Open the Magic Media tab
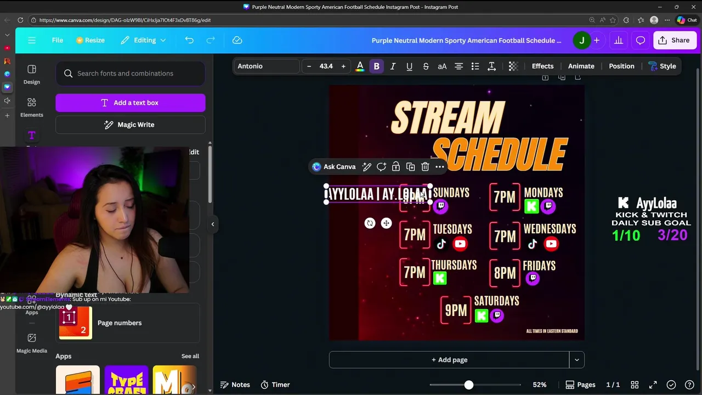The width and height of the screenshot is (702, 395). [31, 343]
